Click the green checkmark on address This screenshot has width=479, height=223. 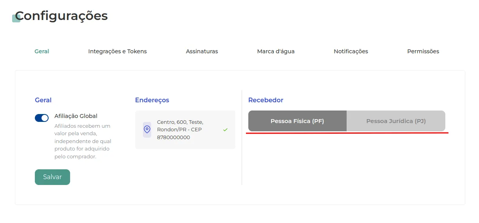pyautogui.click(x=225, y=130)
